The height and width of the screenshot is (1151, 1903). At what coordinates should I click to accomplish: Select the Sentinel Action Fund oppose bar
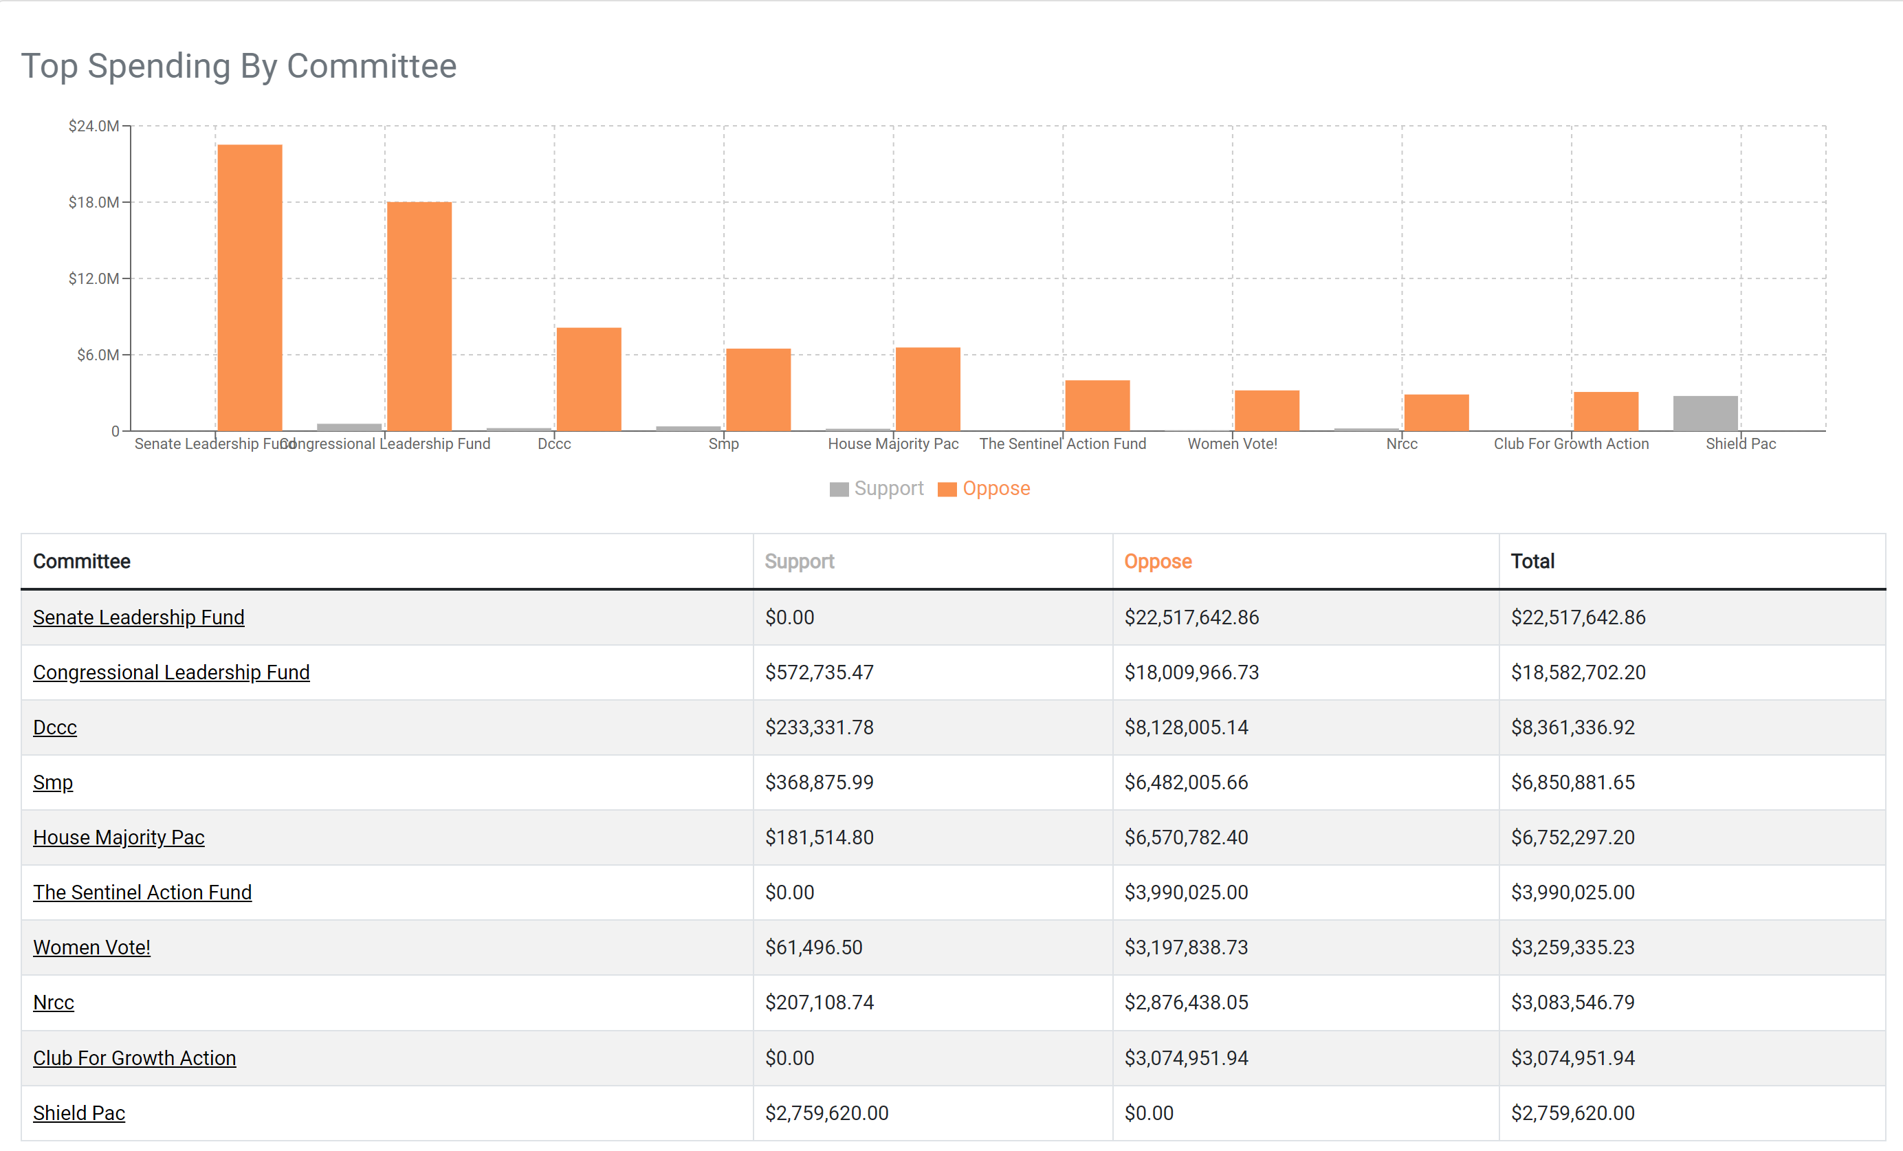click(x=1097, y=405)
